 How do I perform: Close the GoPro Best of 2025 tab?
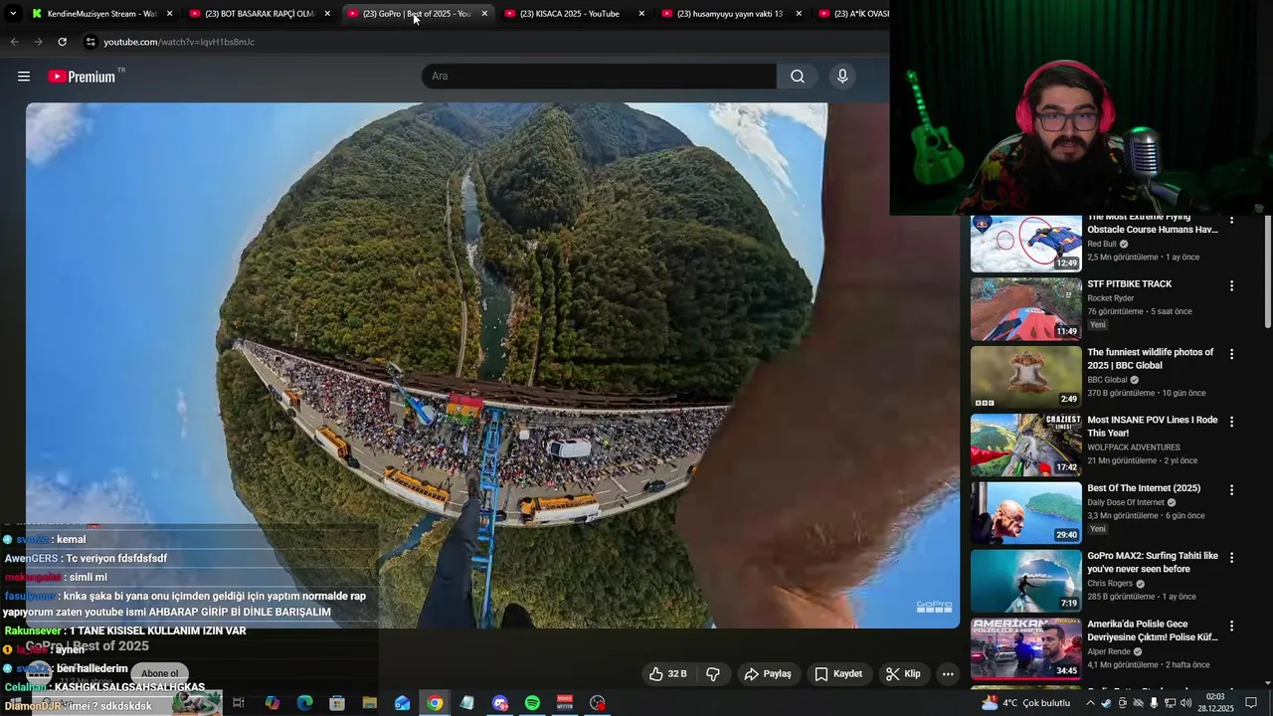click(x=484, y=14)
